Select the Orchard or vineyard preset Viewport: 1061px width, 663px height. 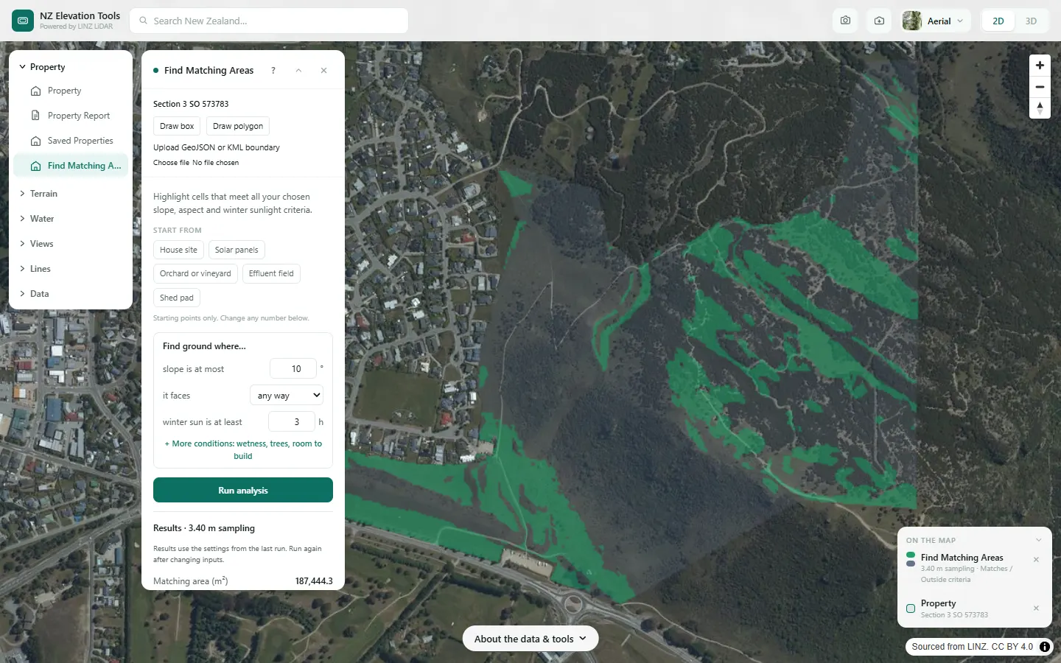click(x=195, y=273)
